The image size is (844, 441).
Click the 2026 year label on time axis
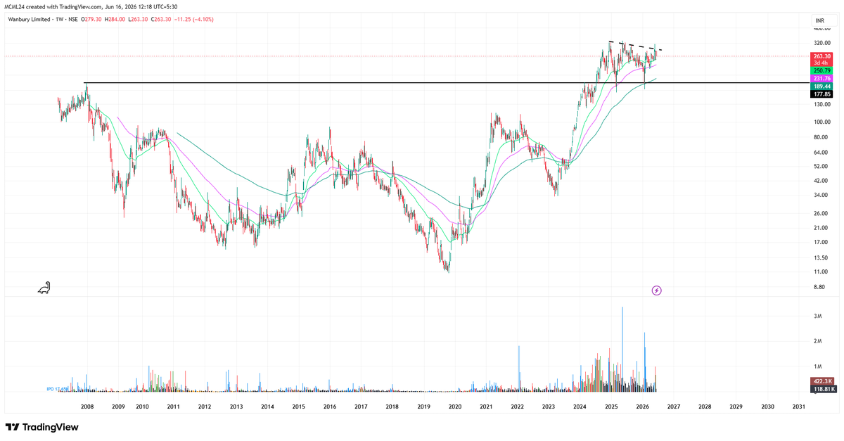point(642,407)
